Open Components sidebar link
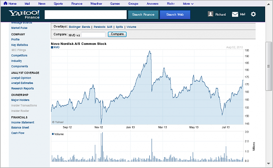The width and height of the screenshot is (273, 168). 20,67
